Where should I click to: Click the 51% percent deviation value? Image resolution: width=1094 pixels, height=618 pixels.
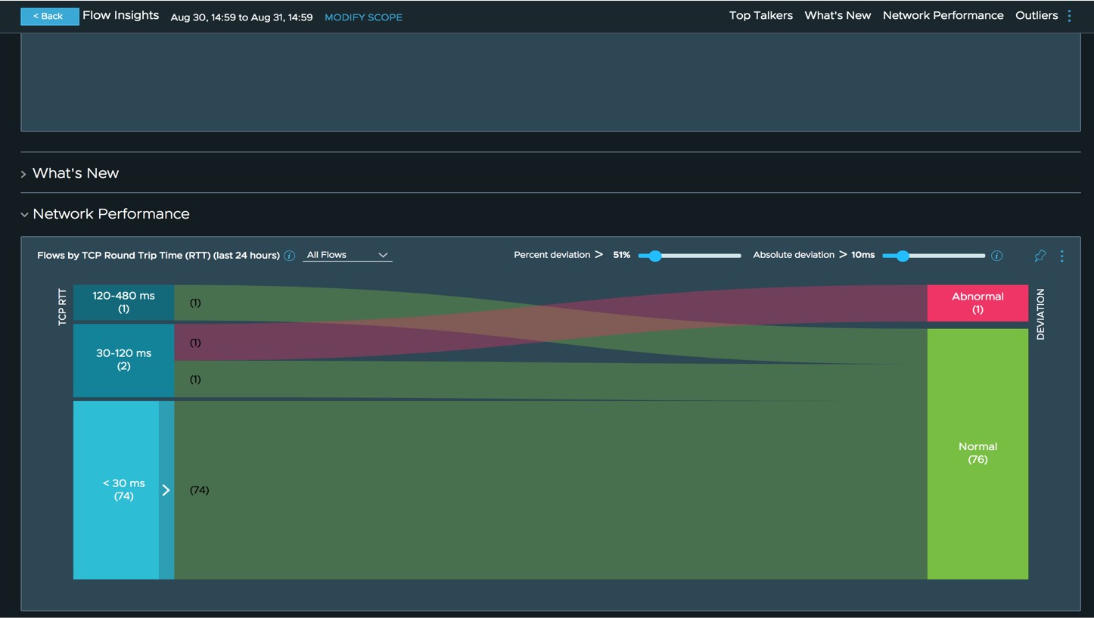[621, 255]
